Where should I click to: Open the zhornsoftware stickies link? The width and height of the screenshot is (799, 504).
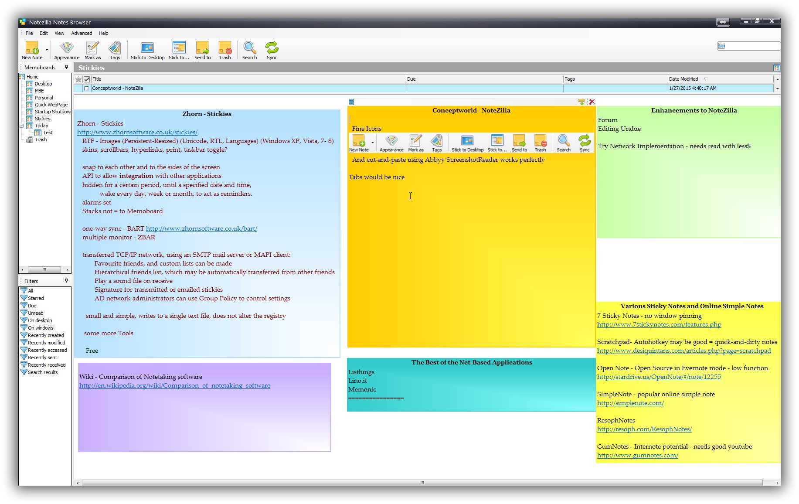click(137, 132)
